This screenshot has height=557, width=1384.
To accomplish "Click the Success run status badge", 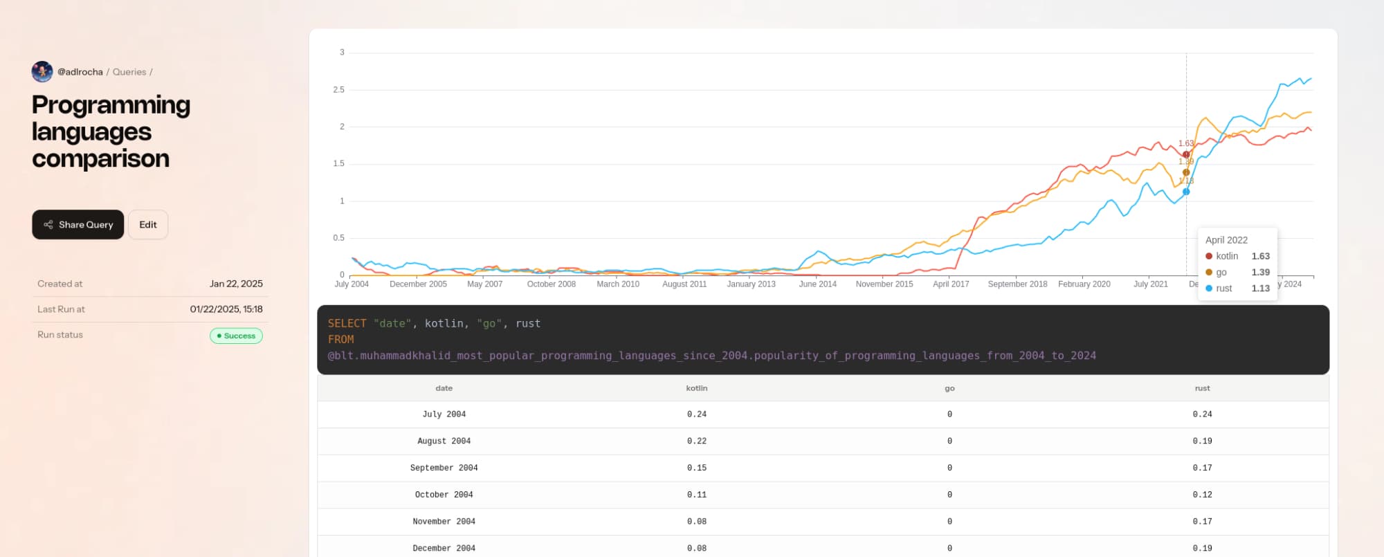I will (x=236, y=336).
